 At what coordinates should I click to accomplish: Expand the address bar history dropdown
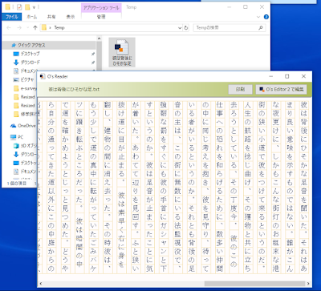click(180, 27)
